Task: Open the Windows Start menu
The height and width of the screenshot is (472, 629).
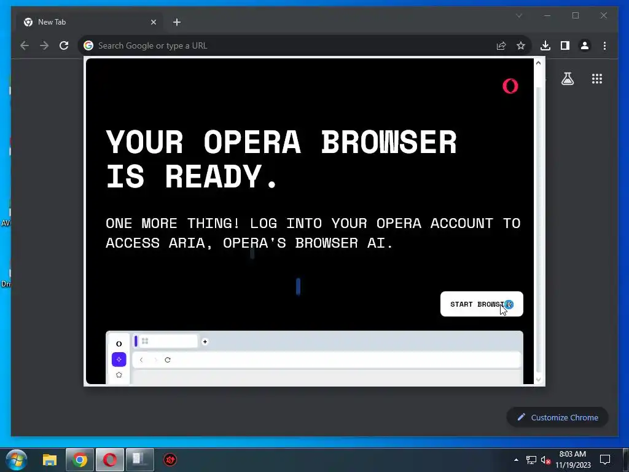Action: (x=17, y=460)
